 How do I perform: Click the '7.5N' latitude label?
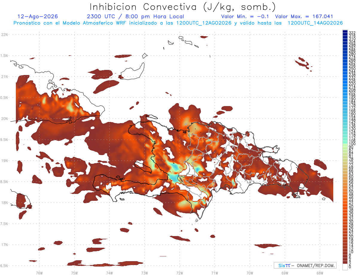(4, 224)
